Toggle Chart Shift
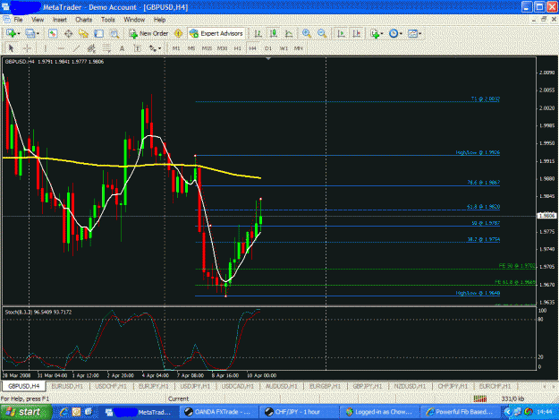The image size is (559, 420). pos(357,33)
